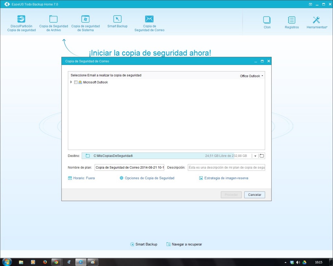This screenshot has height=266, width=333.
Task: Browse destination folder icon
Action: (x=262, y=156)
